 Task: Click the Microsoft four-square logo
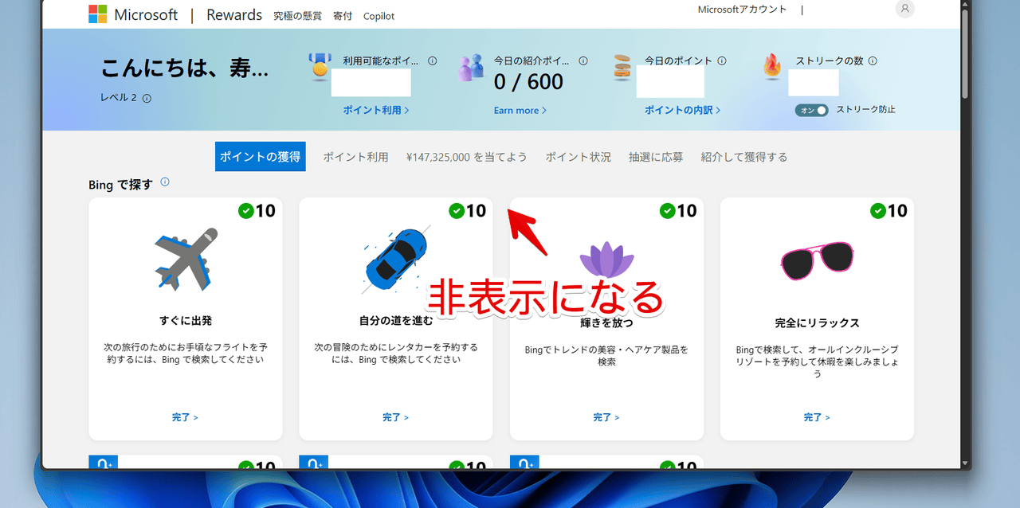pyautogui.click(x=97, y=14)
